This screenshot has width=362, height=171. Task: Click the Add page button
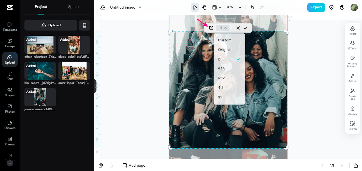[134, 166]
